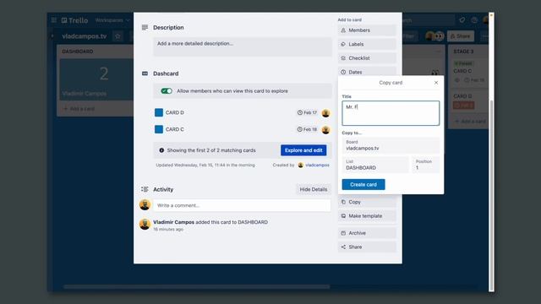Viewport: 541px width, 304px height.
Task: Open the apps grid icon in header
Action: (54, 20)
